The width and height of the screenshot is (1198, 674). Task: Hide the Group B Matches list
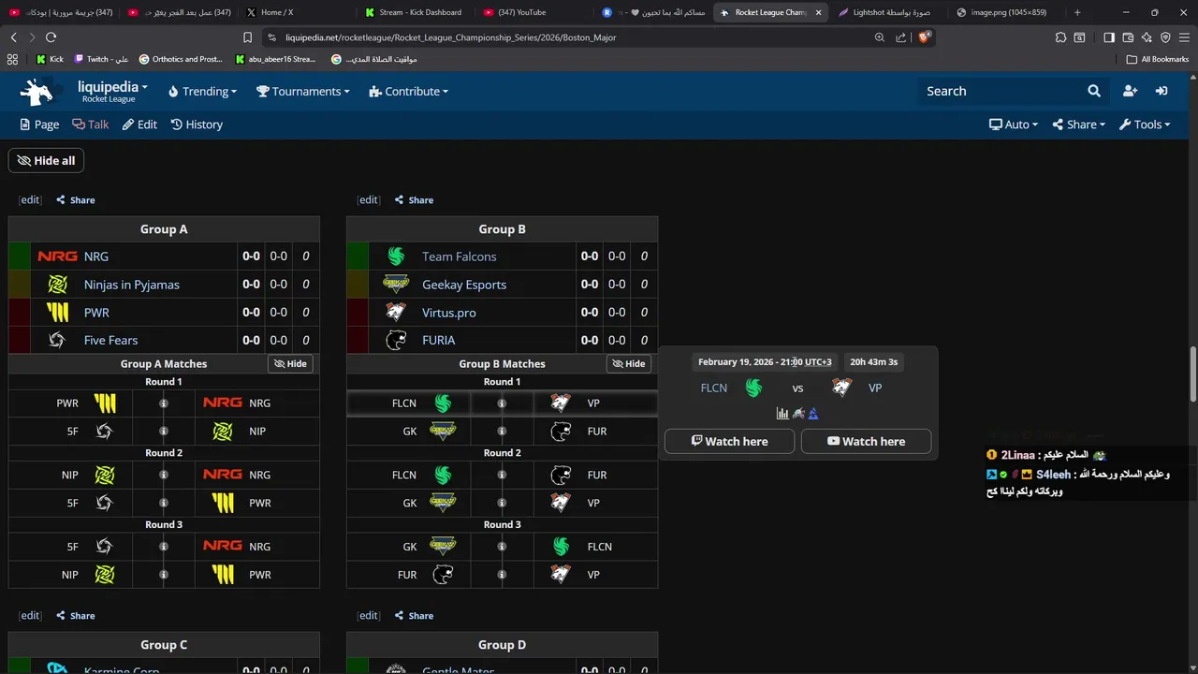[x=629, y=364]
